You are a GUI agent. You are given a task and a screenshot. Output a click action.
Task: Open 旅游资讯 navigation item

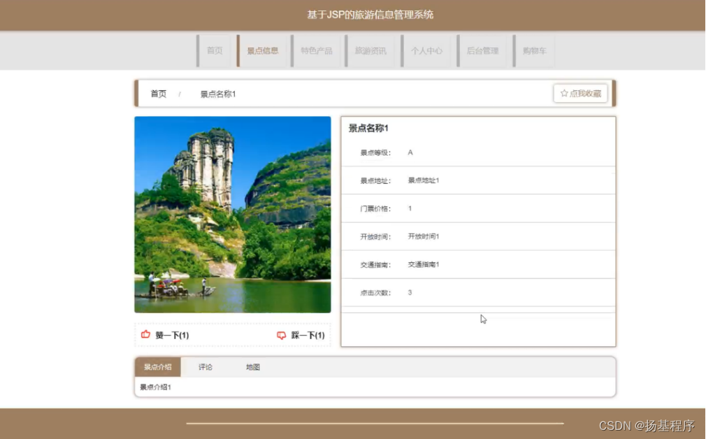pos(370,50)
